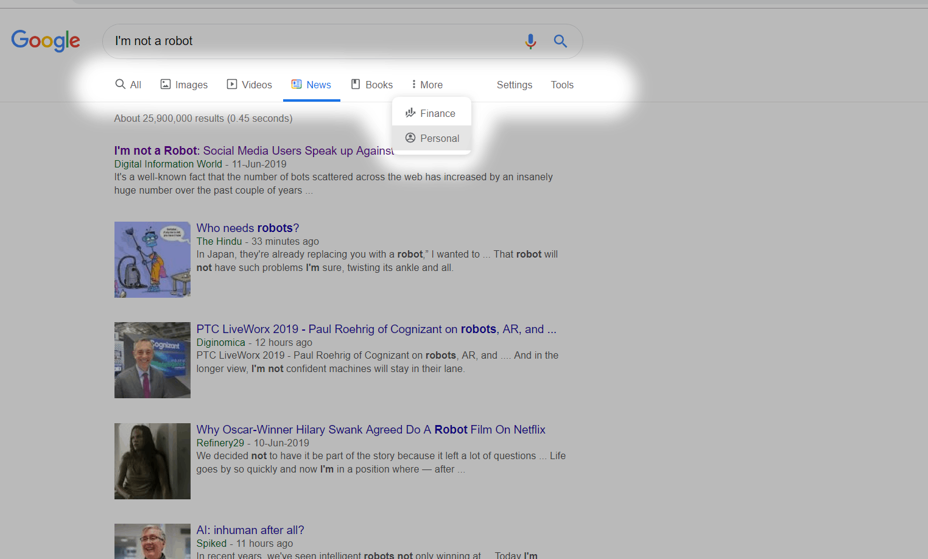Click the Who needs robots cartoon thumbnail
Viewport: 928px width, 559px height.
152,259
